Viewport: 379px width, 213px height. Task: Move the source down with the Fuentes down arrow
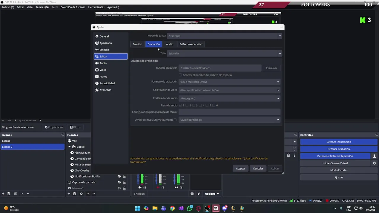94,194
